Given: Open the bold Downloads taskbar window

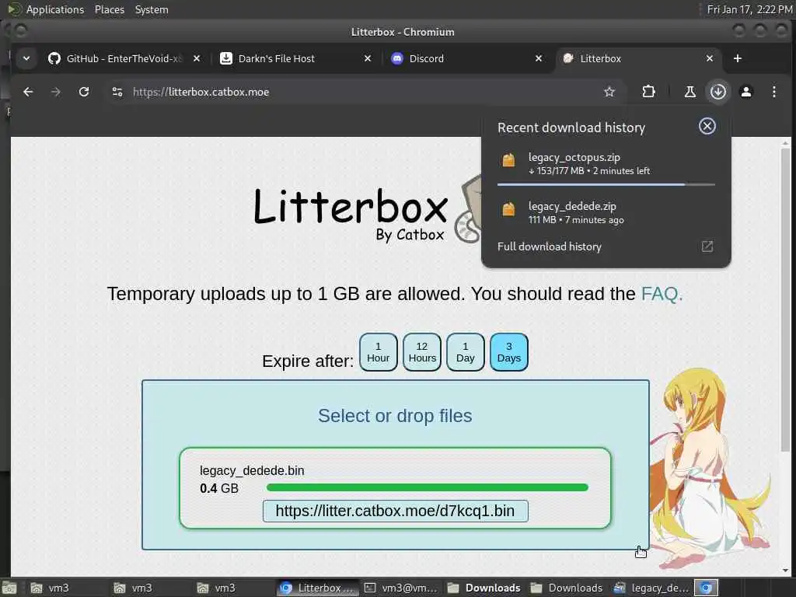Looking at the screenshot, I should click(484, 588).
